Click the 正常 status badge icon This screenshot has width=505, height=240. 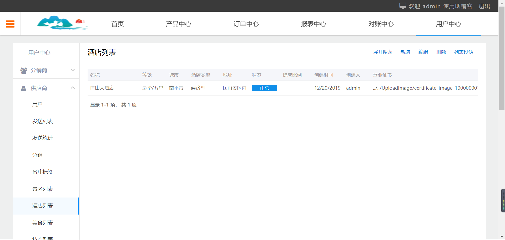[264, 88]
